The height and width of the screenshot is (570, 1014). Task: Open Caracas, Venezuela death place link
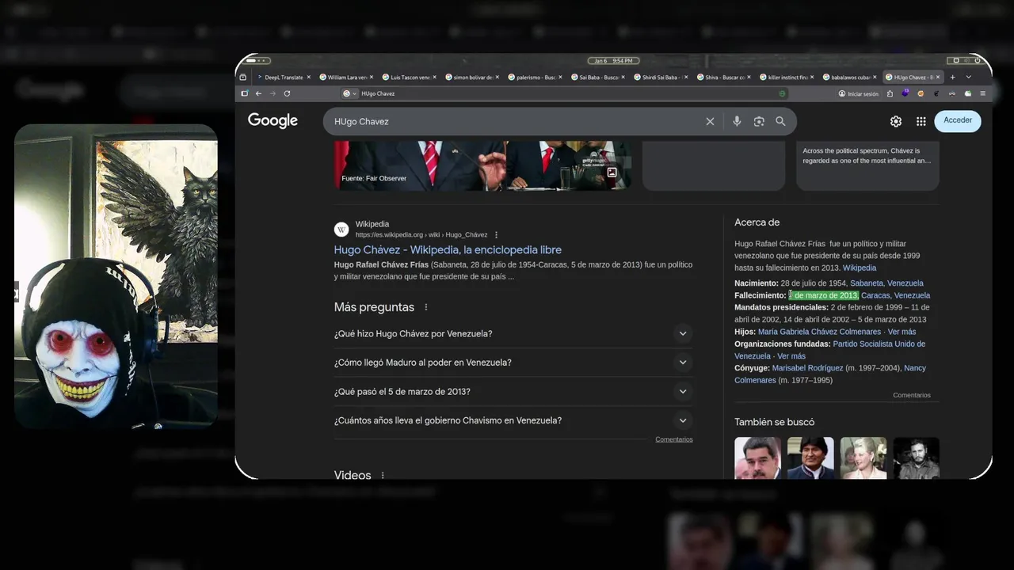(x=896, y=295)
